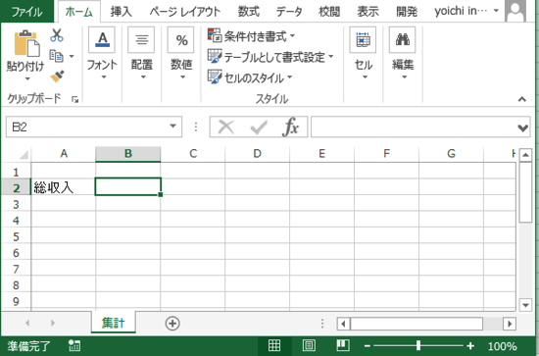Open the copy options dropdown arrow
The height and width of the screenshot is (356, 539).
[72, 56]
